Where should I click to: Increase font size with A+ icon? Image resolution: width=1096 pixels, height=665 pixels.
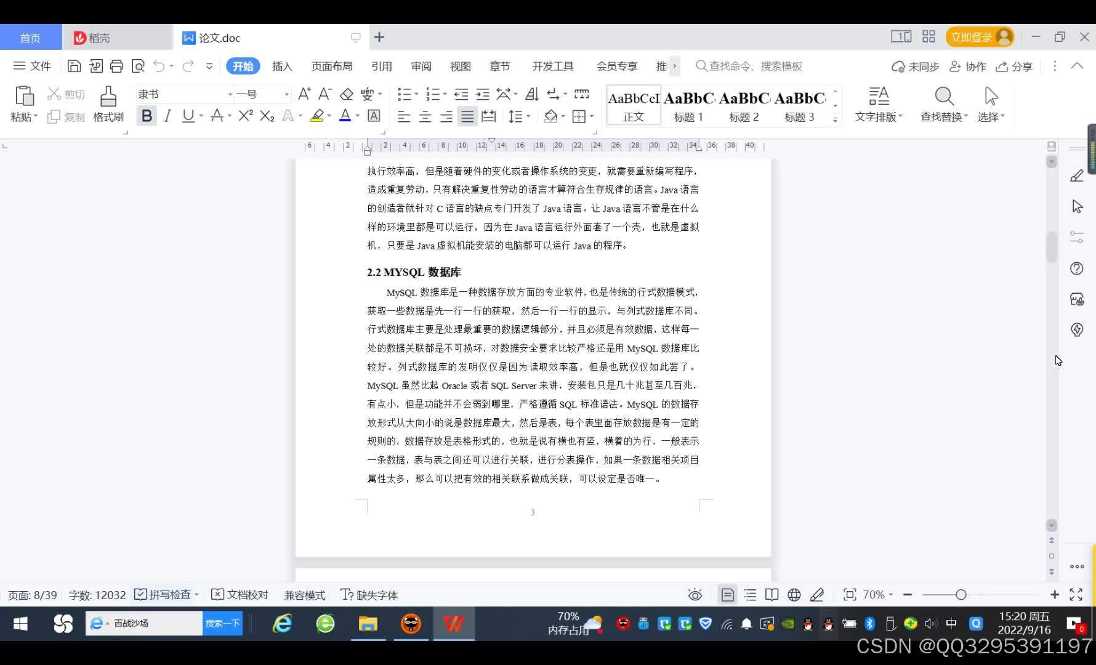(x=304, y=94)
